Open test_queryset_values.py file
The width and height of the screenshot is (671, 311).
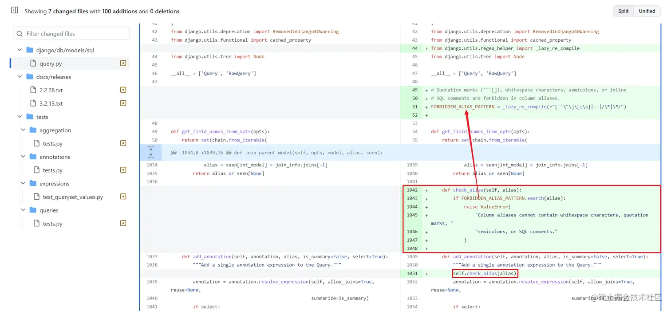[73, 197]
